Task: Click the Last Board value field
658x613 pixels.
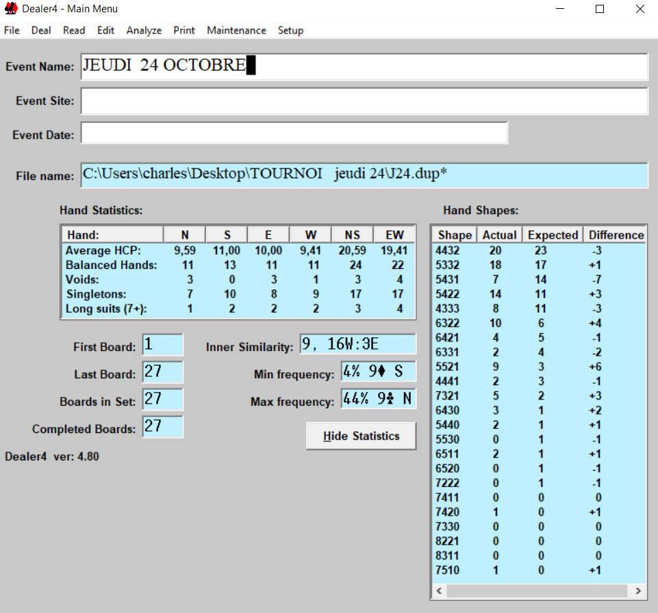Action: point(163,372)
